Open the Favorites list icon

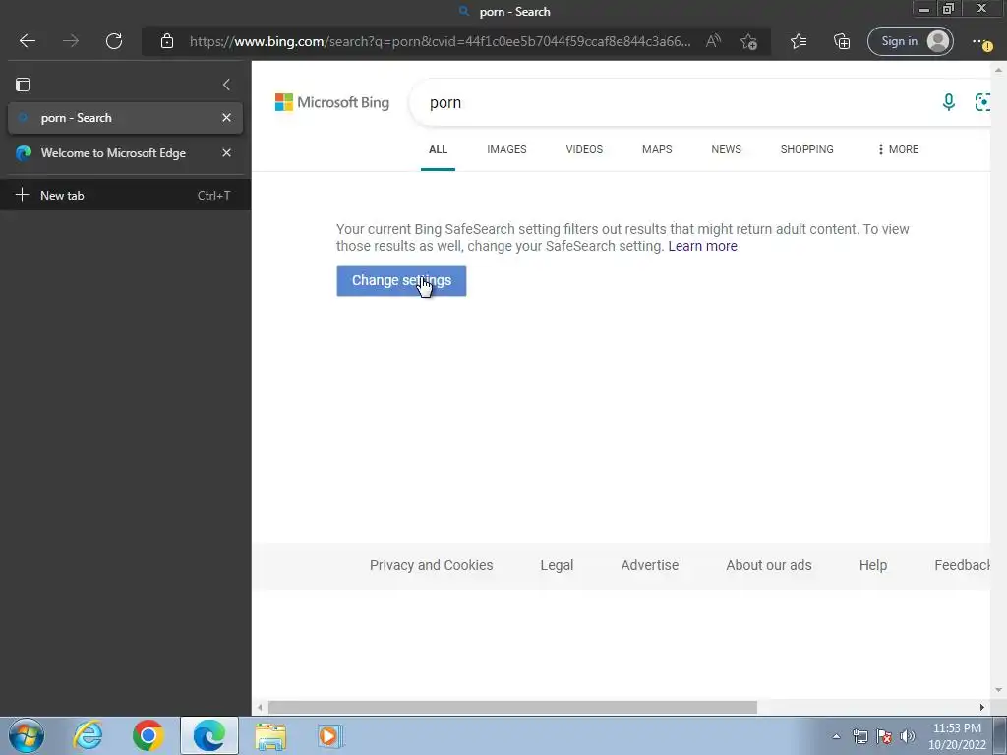tap(799, 41)
